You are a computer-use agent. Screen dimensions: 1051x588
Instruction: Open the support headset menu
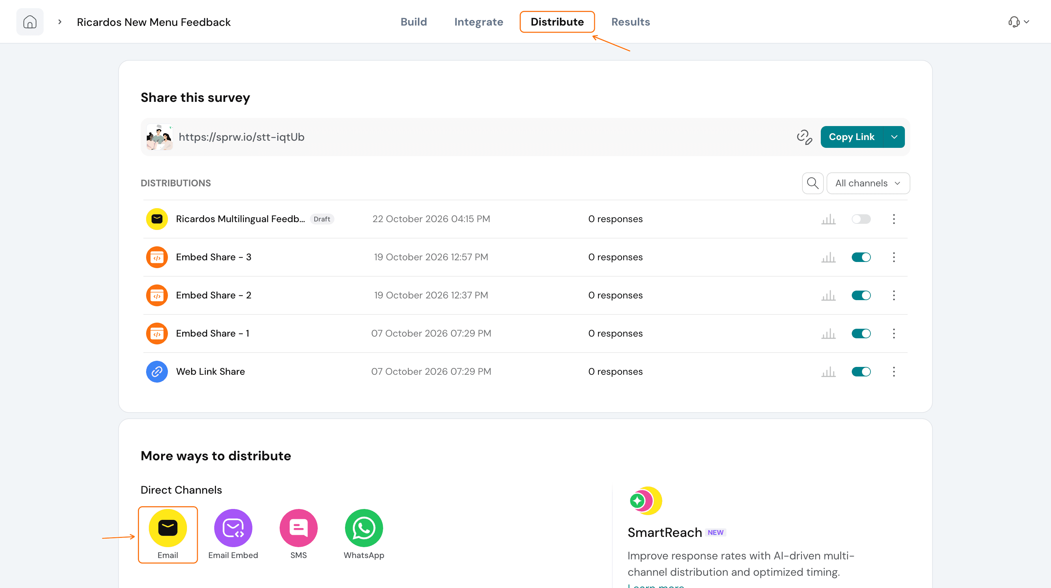(x=1018, y=21)
